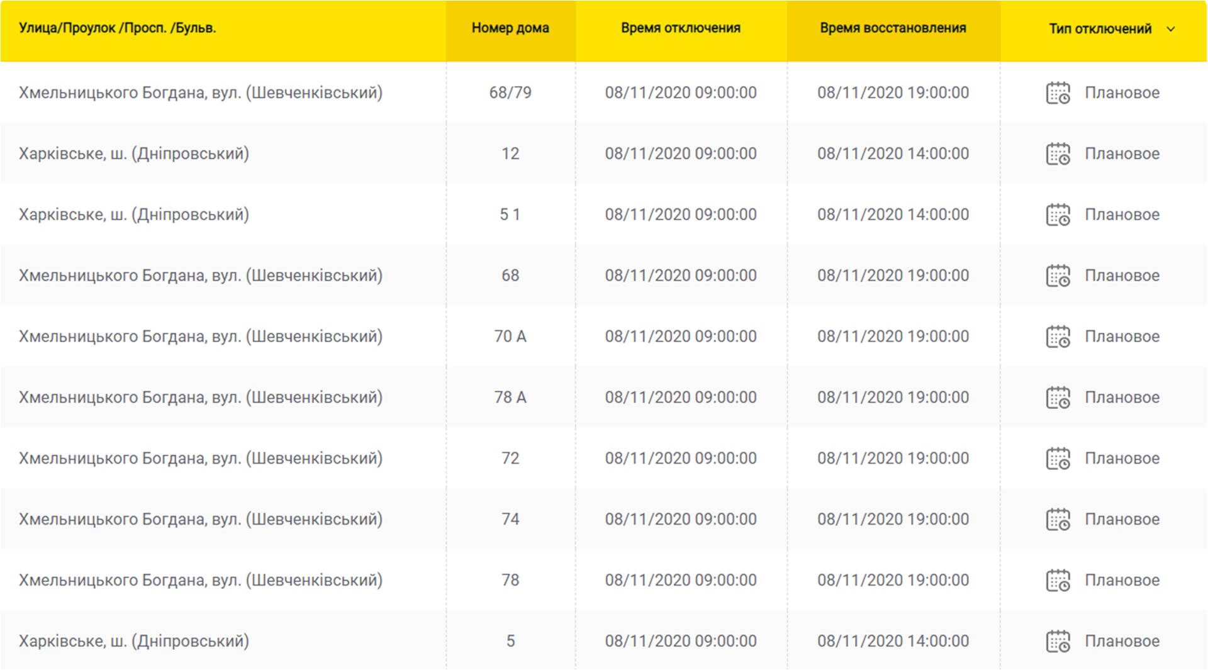This screenshot has width=1208, height=670.
Task: Select the street name in house 68/79 row
Action: click(201, 93)
